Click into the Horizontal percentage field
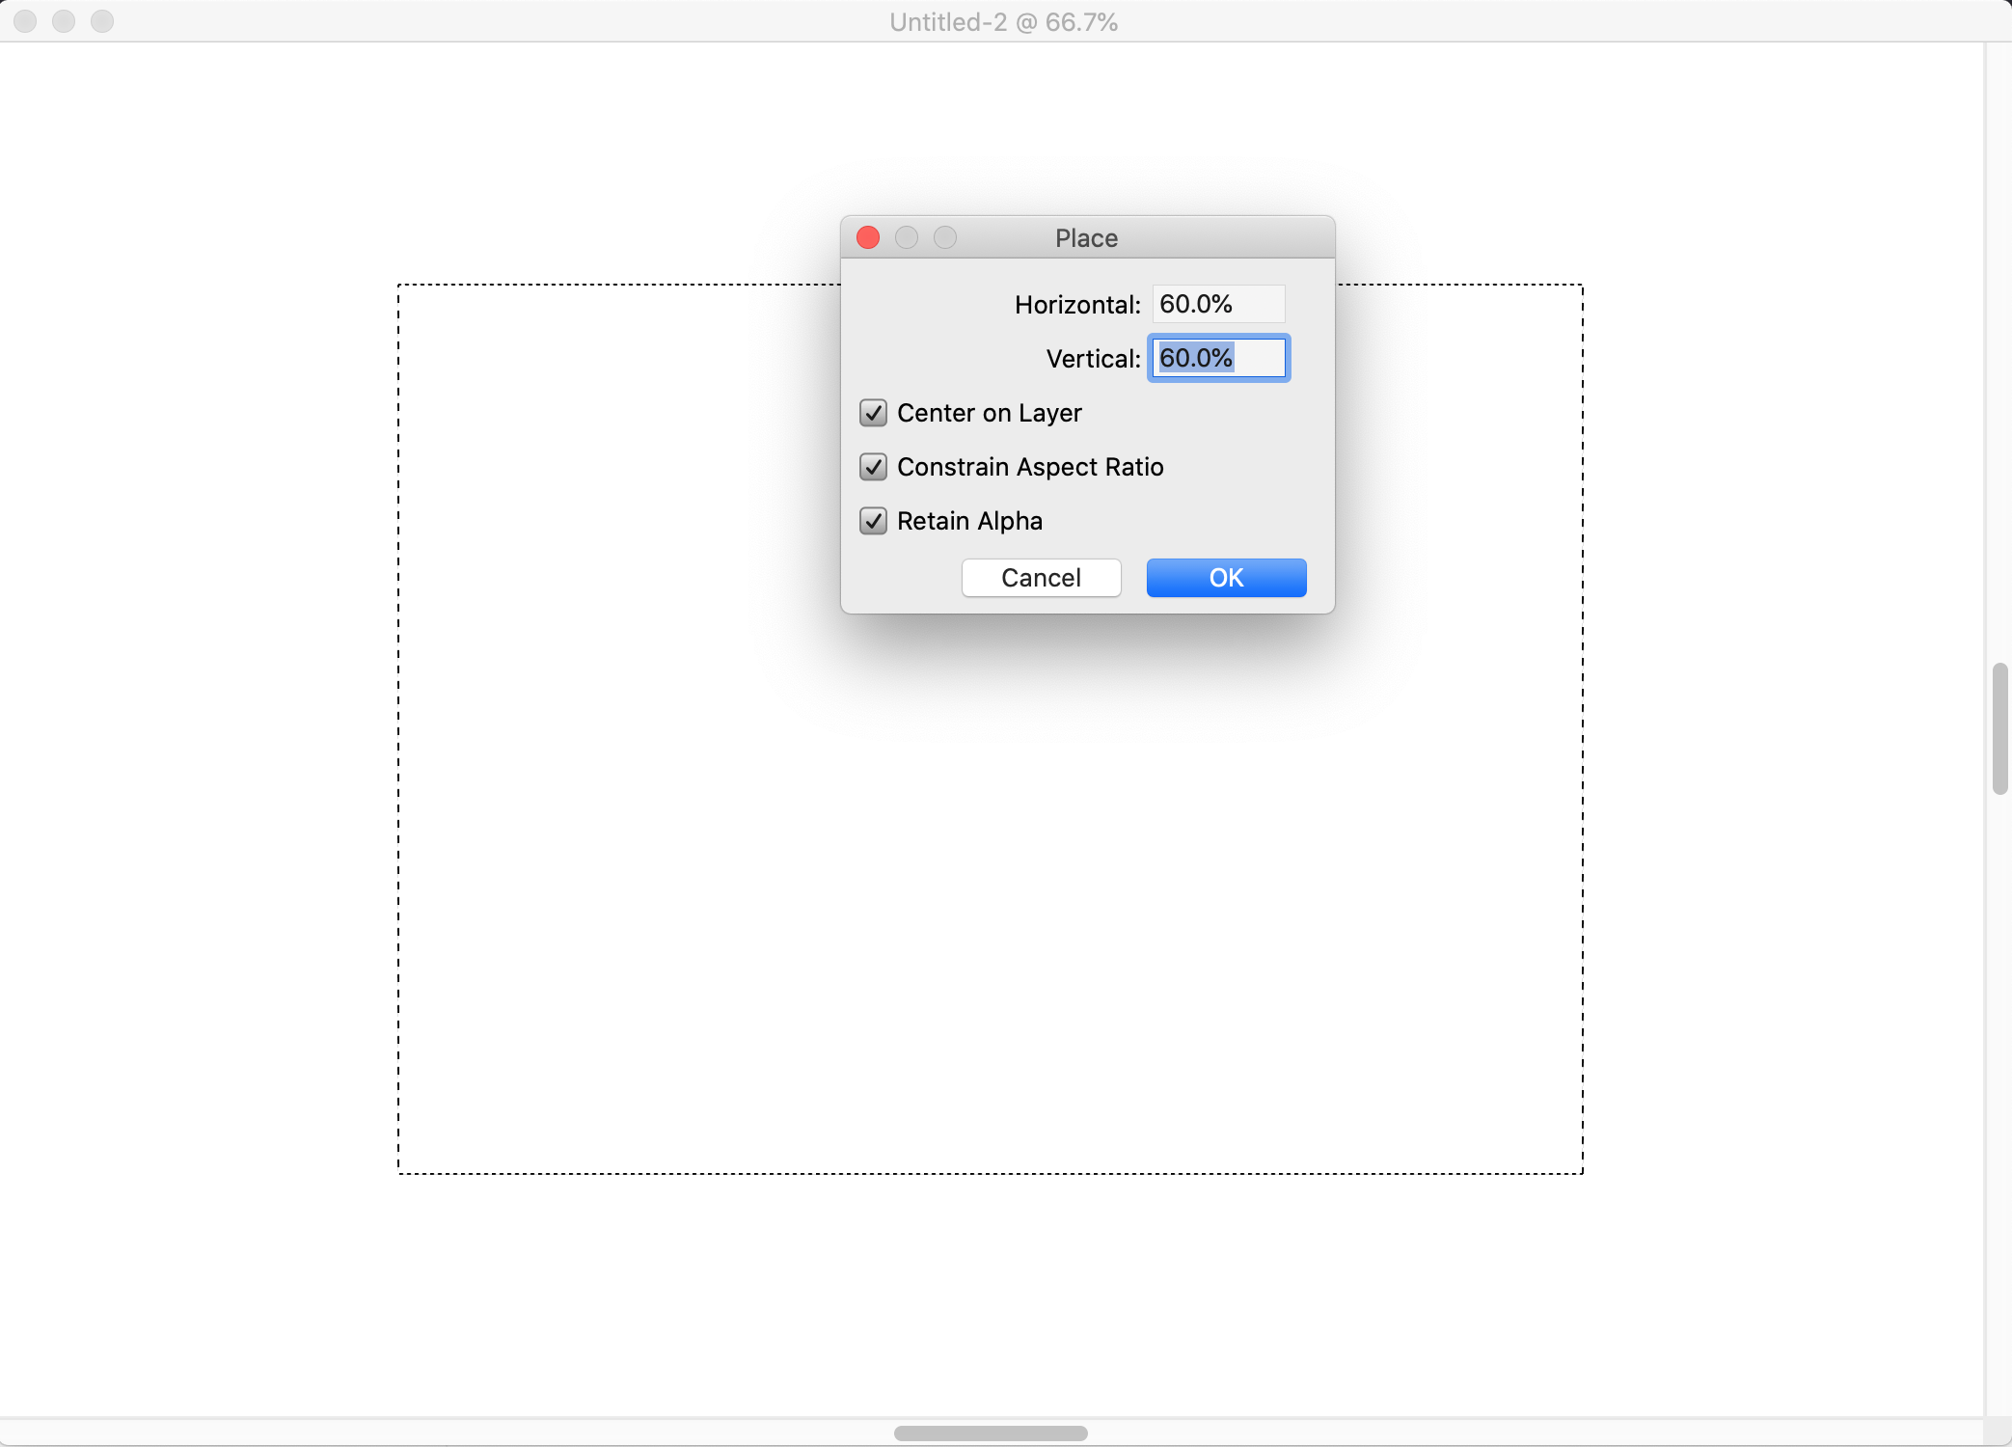This screenshot has width=2012, height=1447. [1218, 304]
